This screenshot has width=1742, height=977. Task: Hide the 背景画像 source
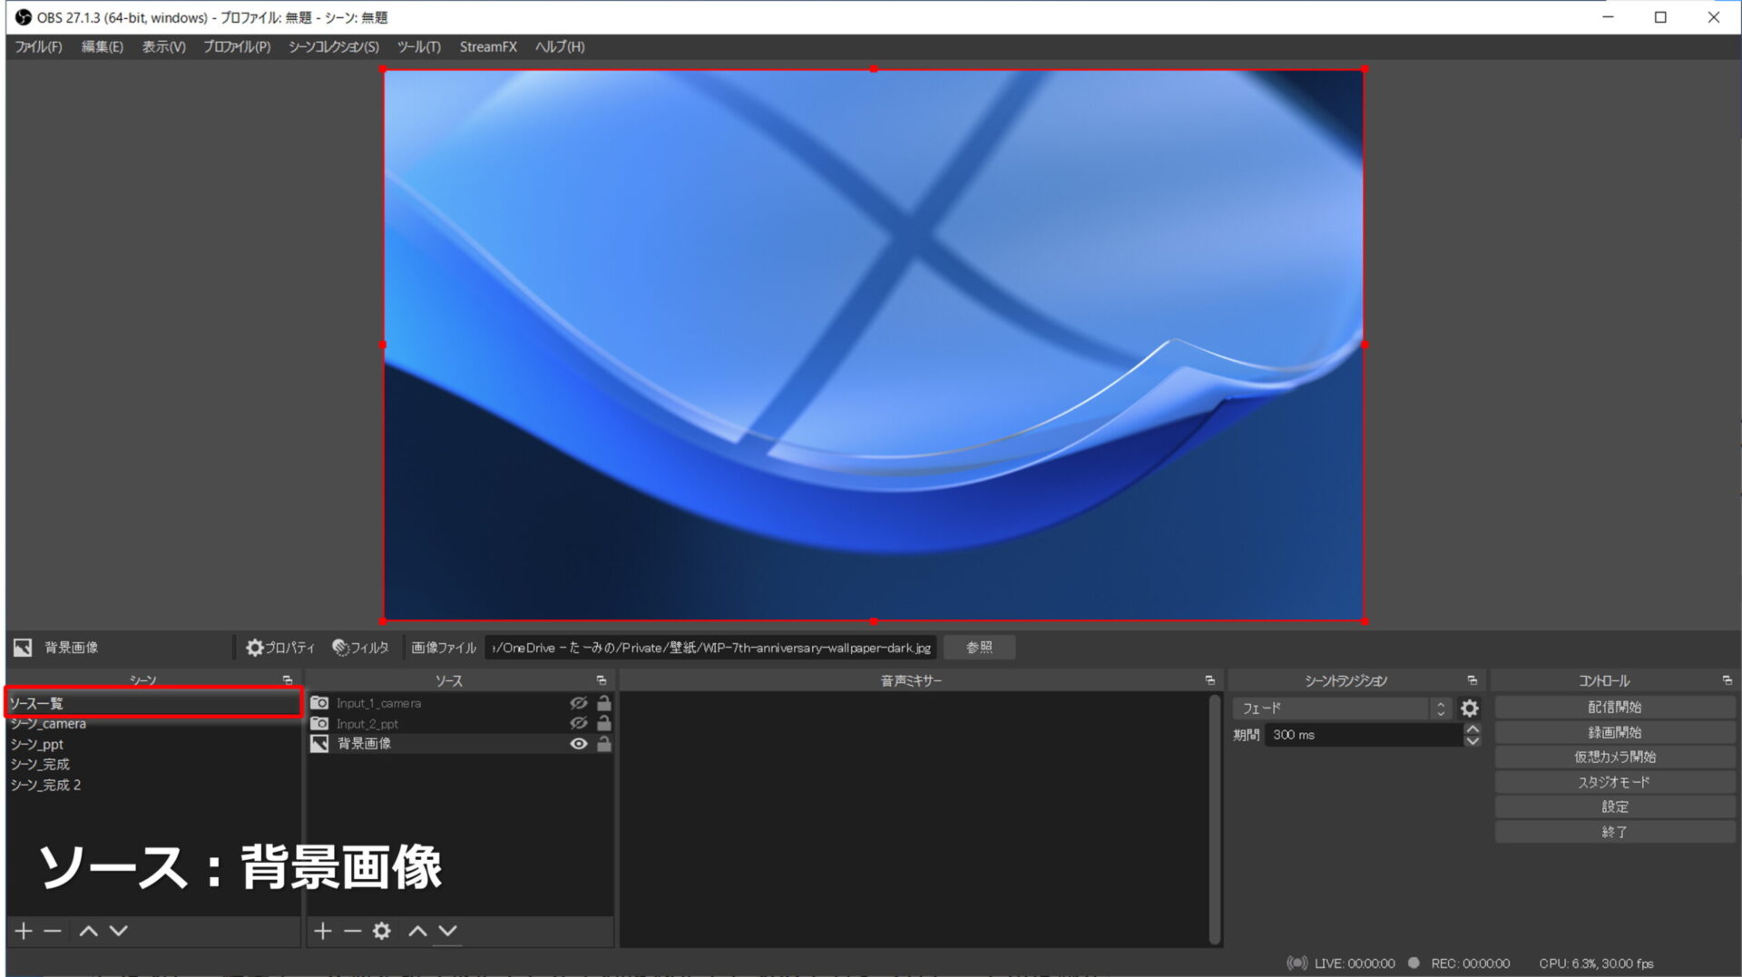(578, 744)
